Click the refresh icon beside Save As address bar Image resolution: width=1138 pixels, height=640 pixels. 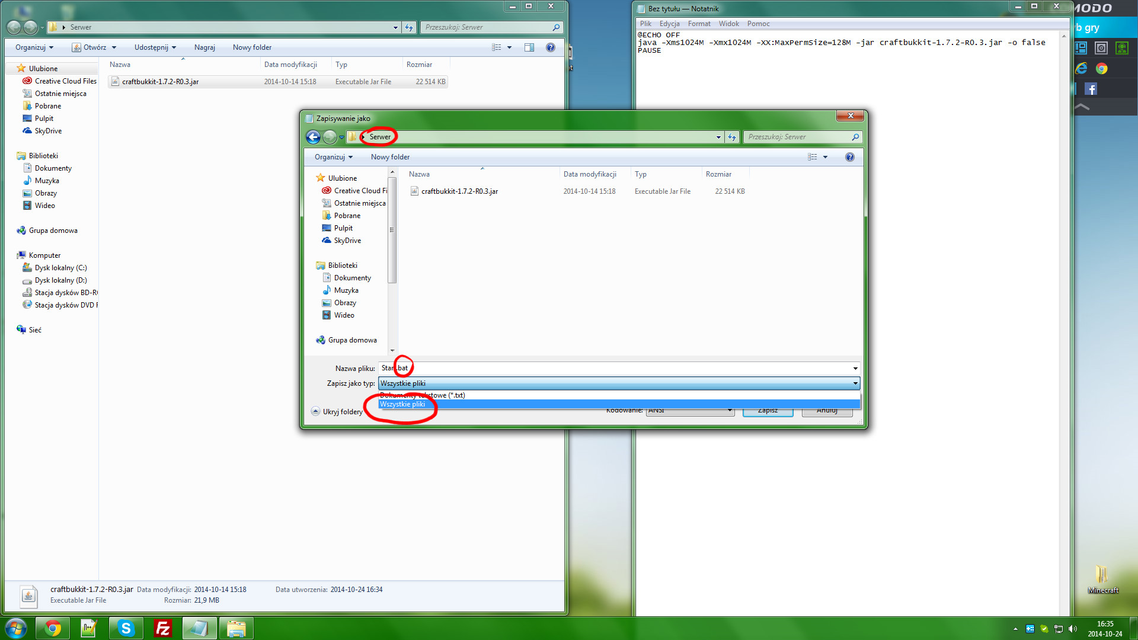[x=732, y=137]
